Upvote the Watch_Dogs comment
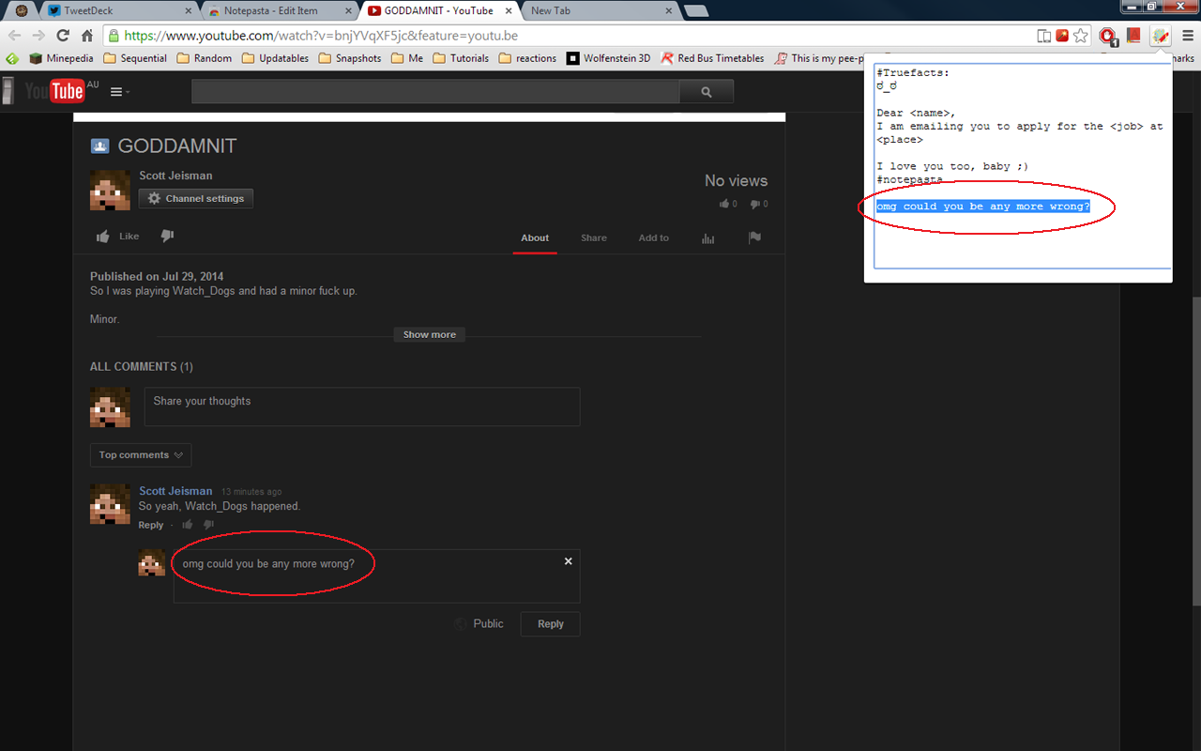The image size is (1201, 751). pyautogui.click(x=188, y=525)
